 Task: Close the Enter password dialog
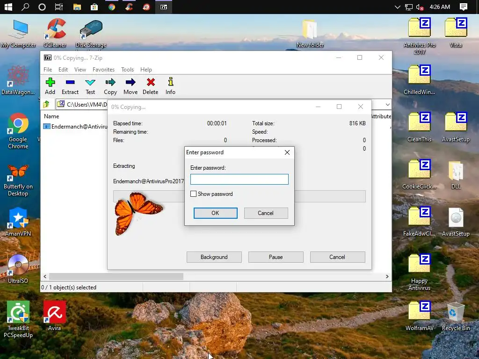pos(287,152)
